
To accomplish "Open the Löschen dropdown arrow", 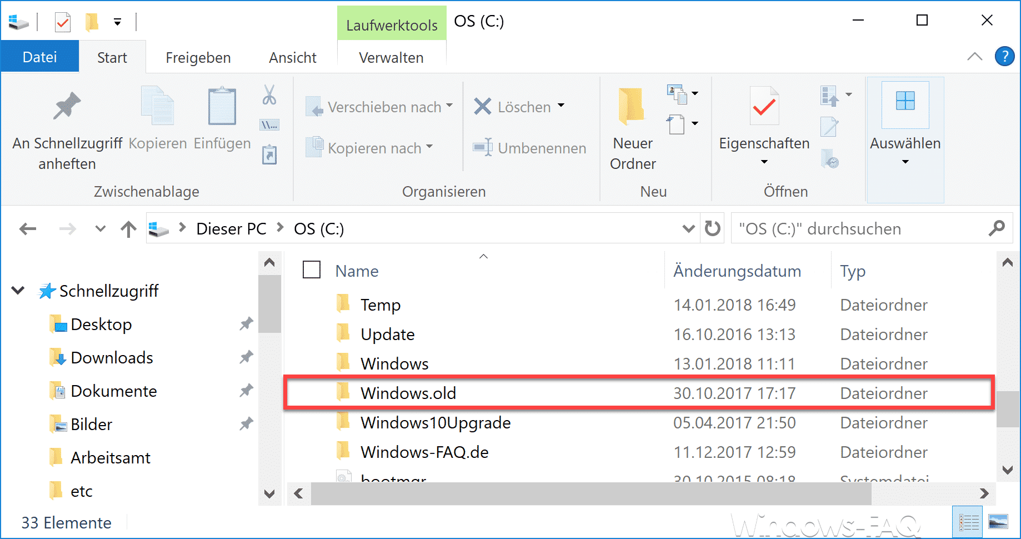I will (x=561, y=105).
